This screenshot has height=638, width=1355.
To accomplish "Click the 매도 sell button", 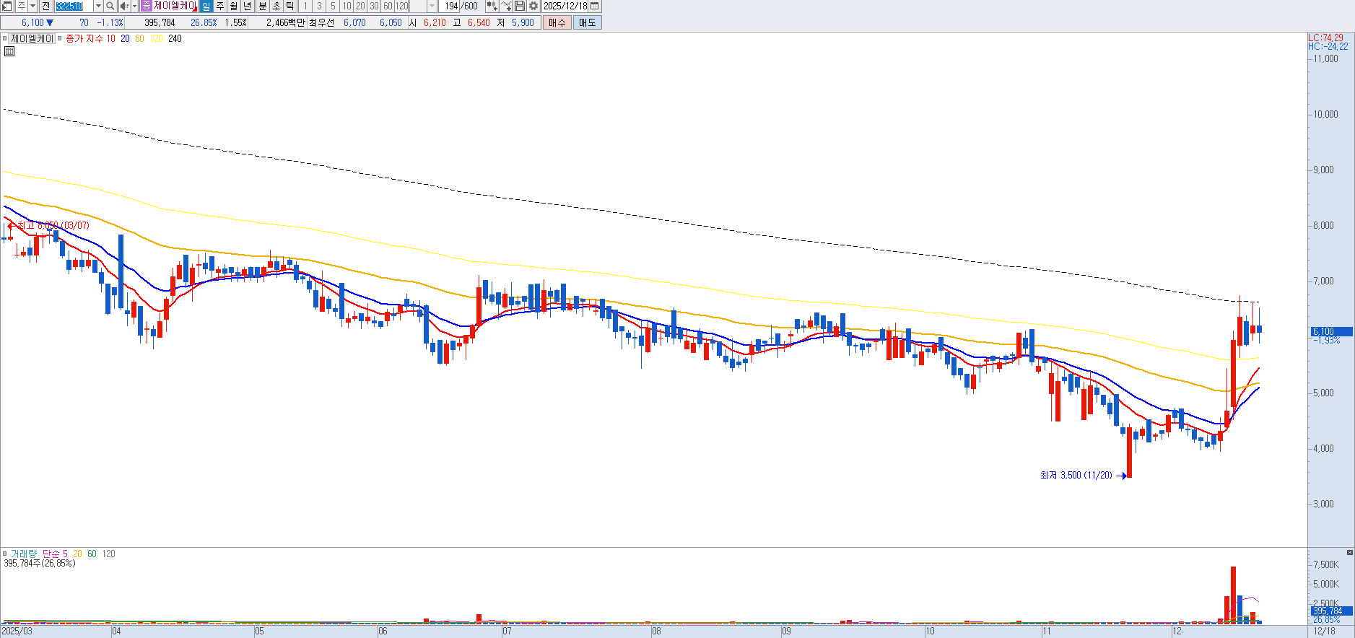I will 588,22.
